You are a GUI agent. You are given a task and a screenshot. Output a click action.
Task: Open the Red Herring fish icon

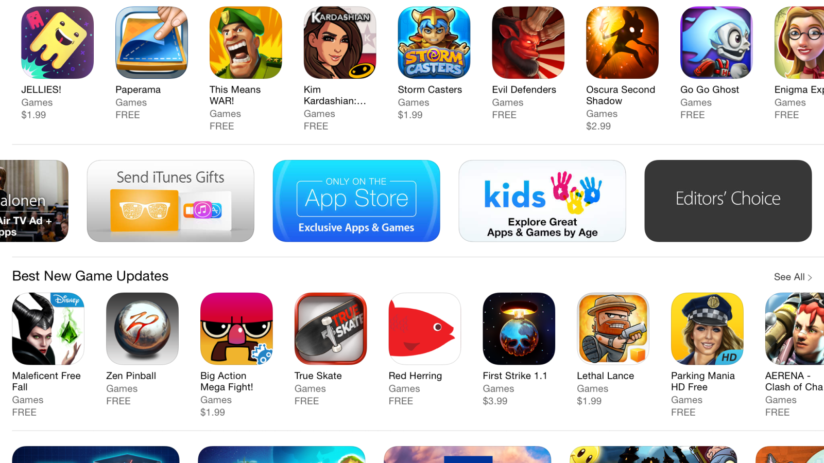pyautogui.click(x=425, y=329)
